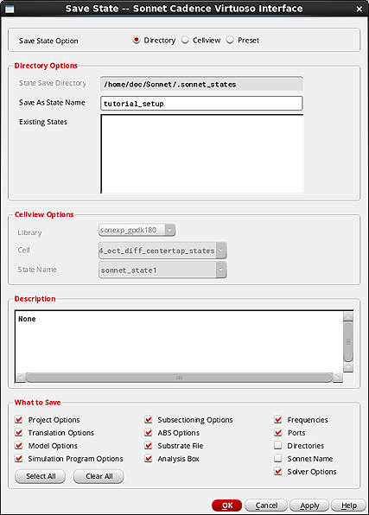
Task: Click the Select All button
Action: [x=40, y=476]
